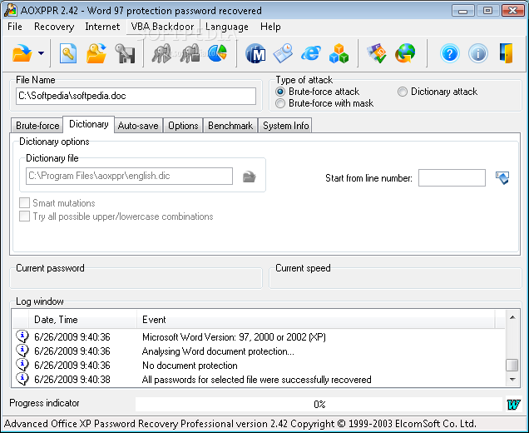Open the Internet menu
Viewport: 529px width, 433px height.
pos(102,27)
